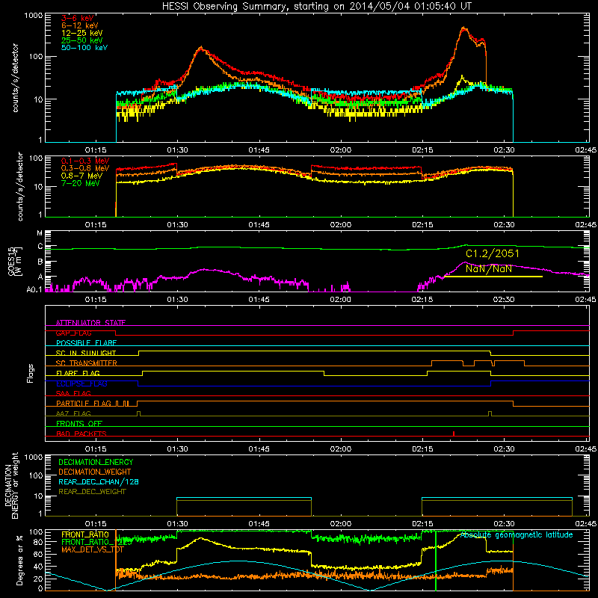
Task: Click the 'MAX_DET_VS_TOT' legend label
Action: point(93,549)
